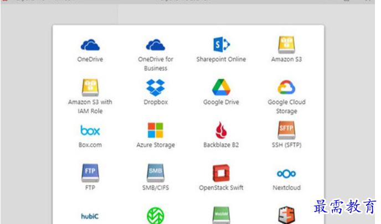Click the "Dropbox" label text
381x224 pixels.
tap(156, 102)
